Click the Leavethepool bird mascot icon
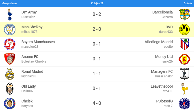 (185, 89)
